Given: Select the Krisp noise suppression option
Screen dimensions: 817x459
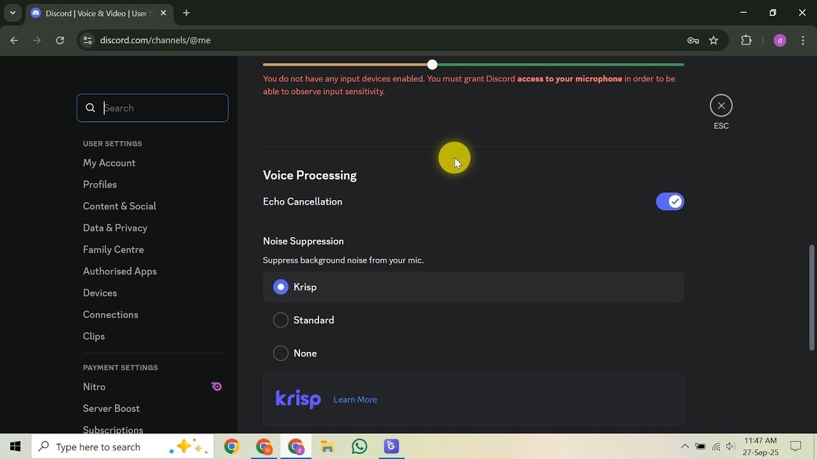Looking at the screenshot, I should [x=474, y=287].
